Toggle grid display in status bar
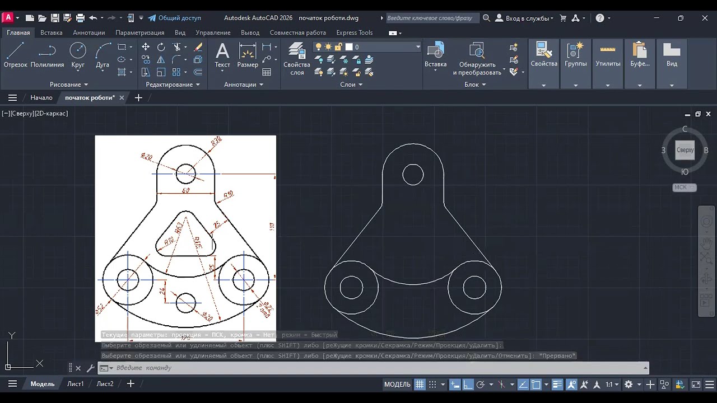717x403 pixels. 420,385
